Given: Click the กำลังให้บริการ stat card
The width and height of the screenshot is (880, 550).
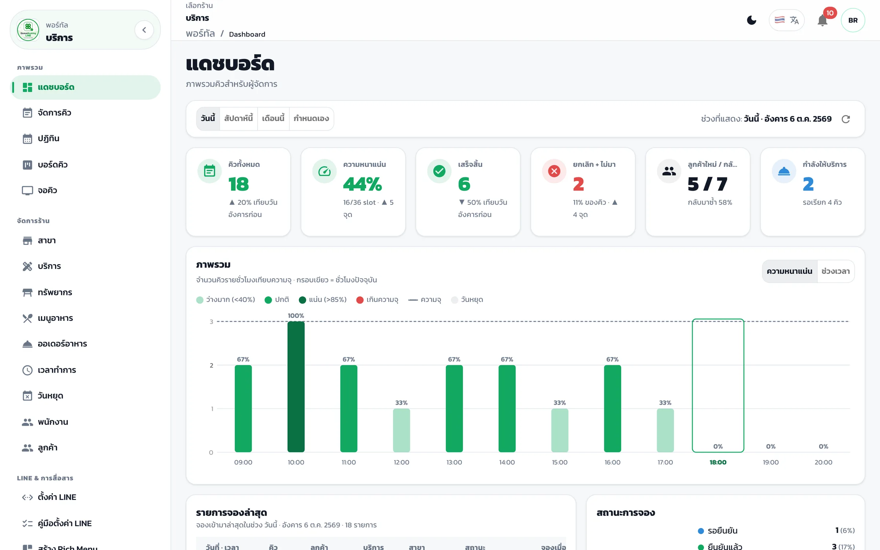Looking at the screenshot, I should pyautogui.click(x=813, y=192).
